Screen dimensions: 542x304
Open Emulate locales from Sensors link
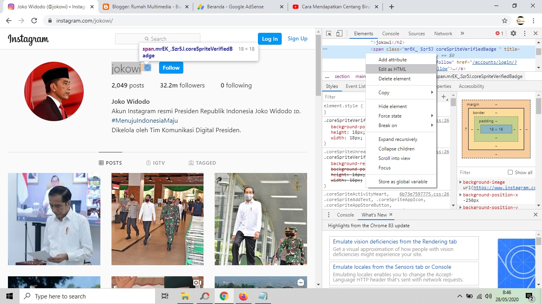392,267
